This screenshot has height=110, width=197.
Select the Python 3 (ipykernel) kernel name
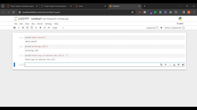click(173, 28)
